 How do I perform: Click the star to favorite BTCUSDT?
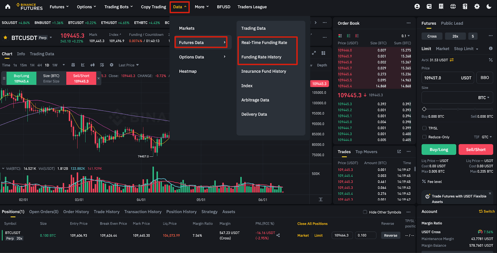pyautogui.click(x=5, y=38)
